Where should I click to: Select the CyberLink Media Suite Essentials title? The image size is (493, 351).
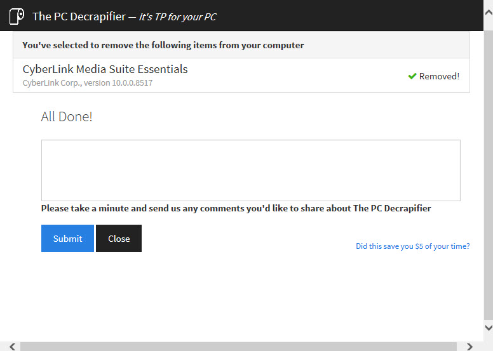105,69
